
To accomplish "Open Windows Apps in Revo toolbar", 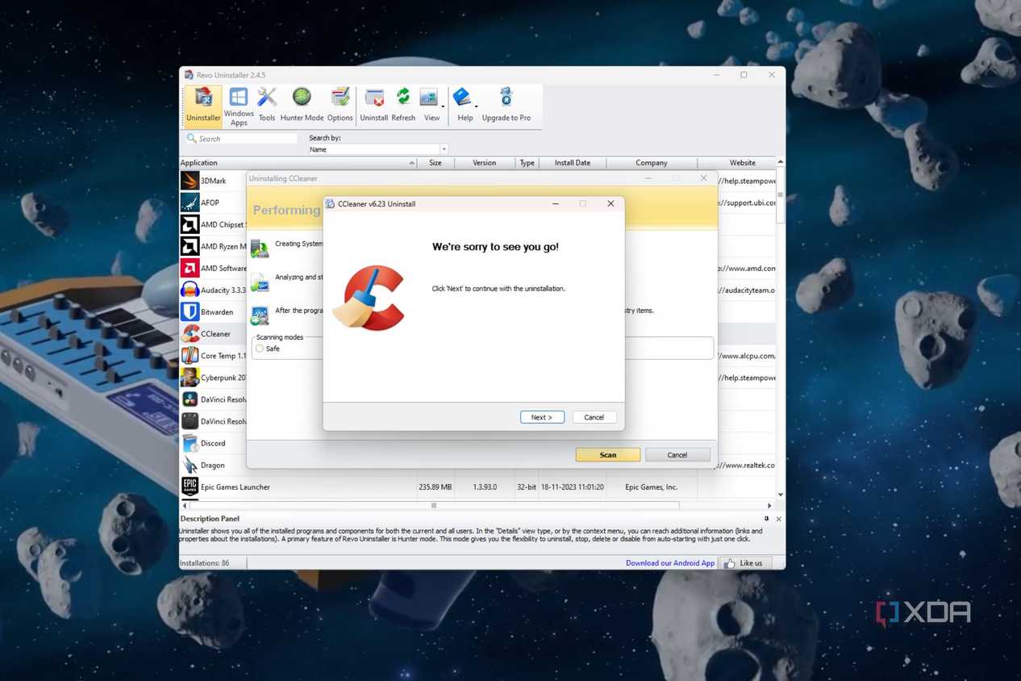I will pos(239,107).
